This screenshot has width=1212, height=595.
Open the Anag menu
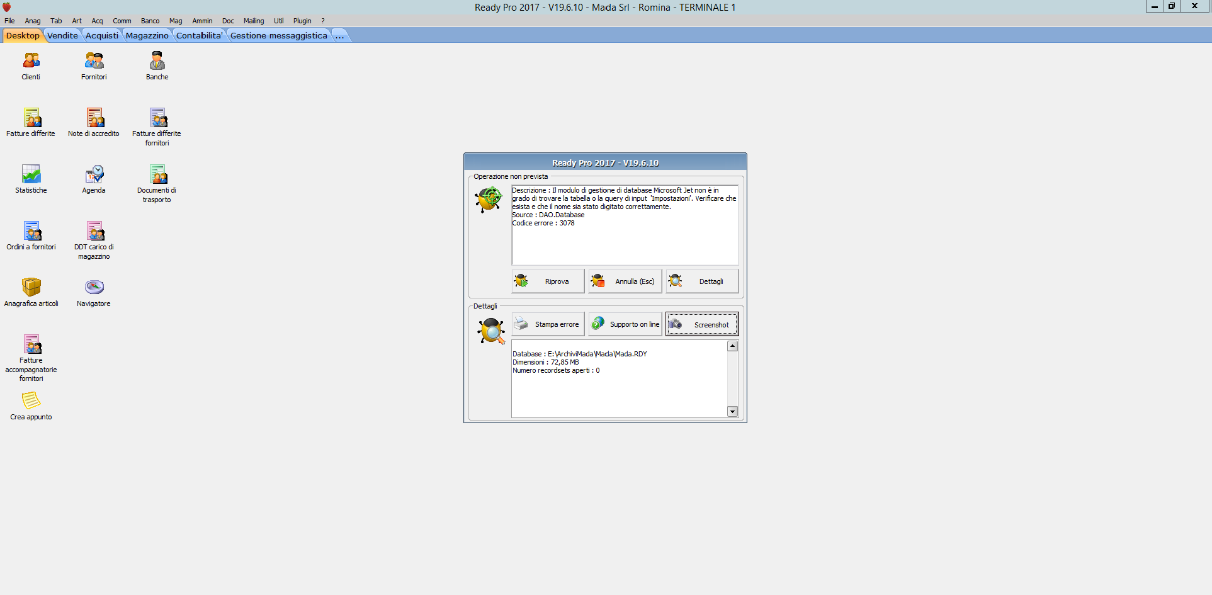32,21
